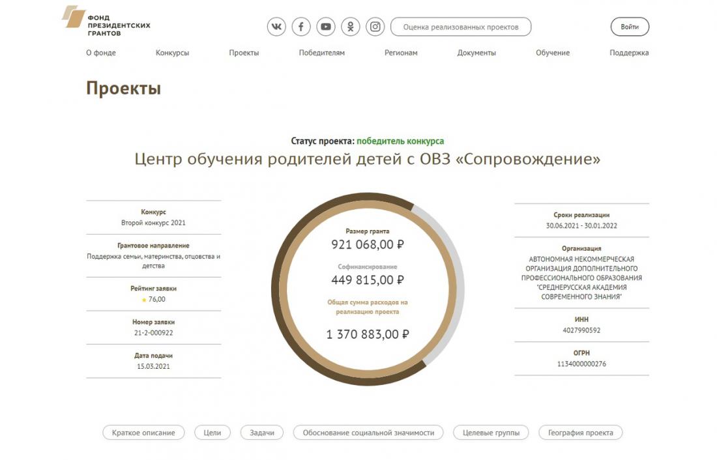Screen dimensions: 717x460
Task: Jump to the Цели section
Action: 212,433
